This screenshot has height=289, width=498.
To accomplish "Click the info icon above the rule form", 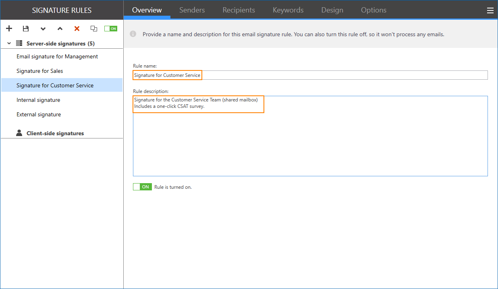I will tap(133, 34).
